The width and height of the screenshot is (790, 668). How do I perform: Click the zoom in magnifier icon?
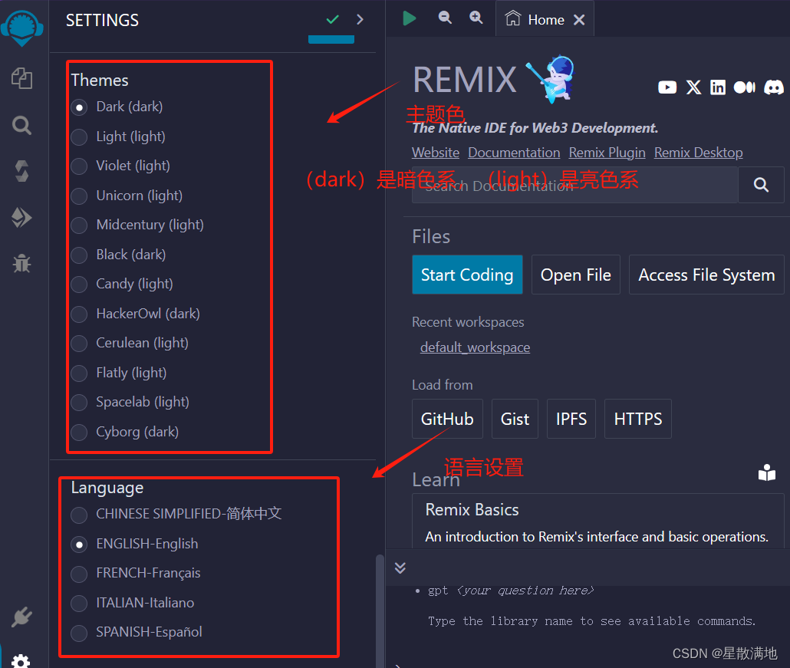pos(476,18)
